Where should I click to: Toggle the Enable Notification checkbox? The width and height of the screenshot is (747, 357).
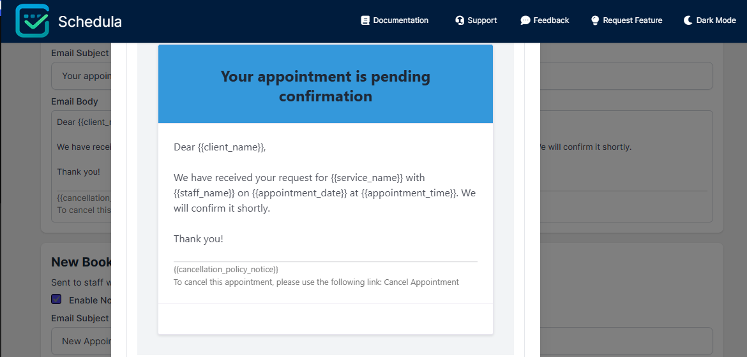coord(56,299)
